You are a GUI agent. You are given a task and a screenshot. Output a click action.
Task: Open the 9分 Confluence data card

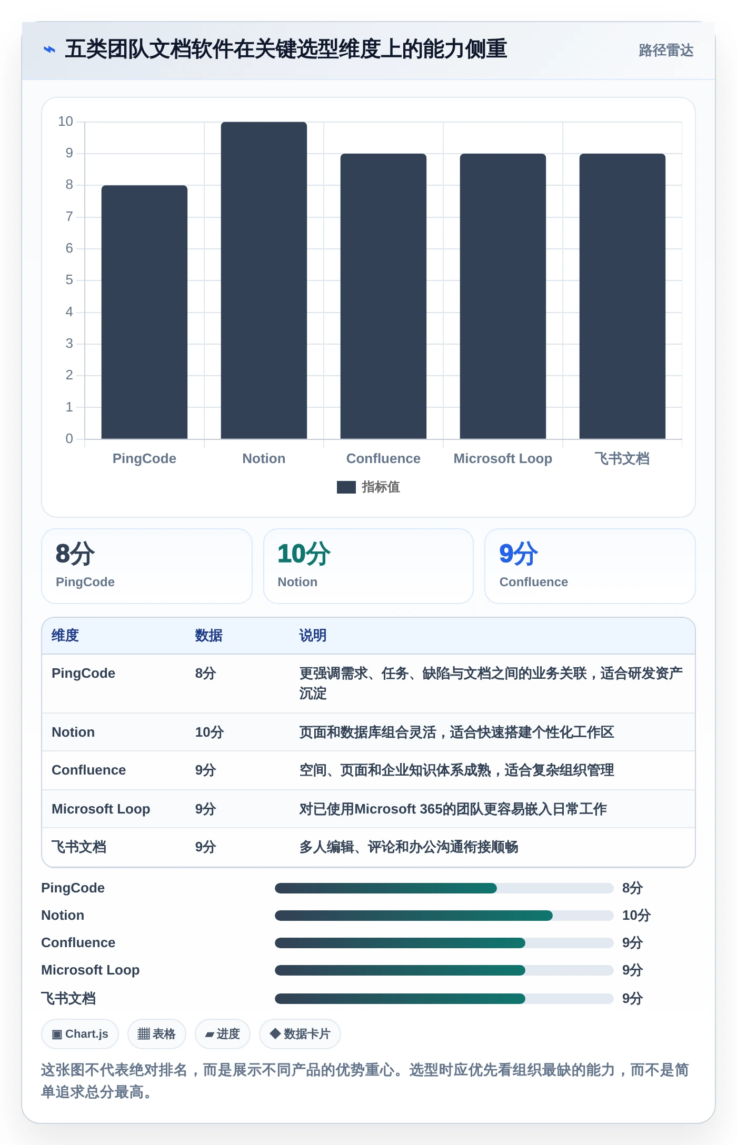(590, 566)
